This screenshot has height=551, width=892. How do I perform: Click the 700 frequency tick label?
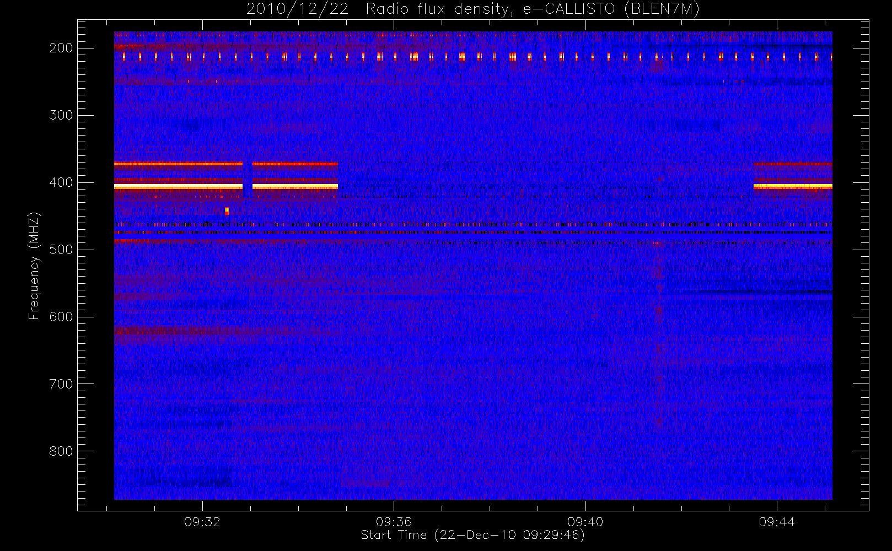click(61, 384)
